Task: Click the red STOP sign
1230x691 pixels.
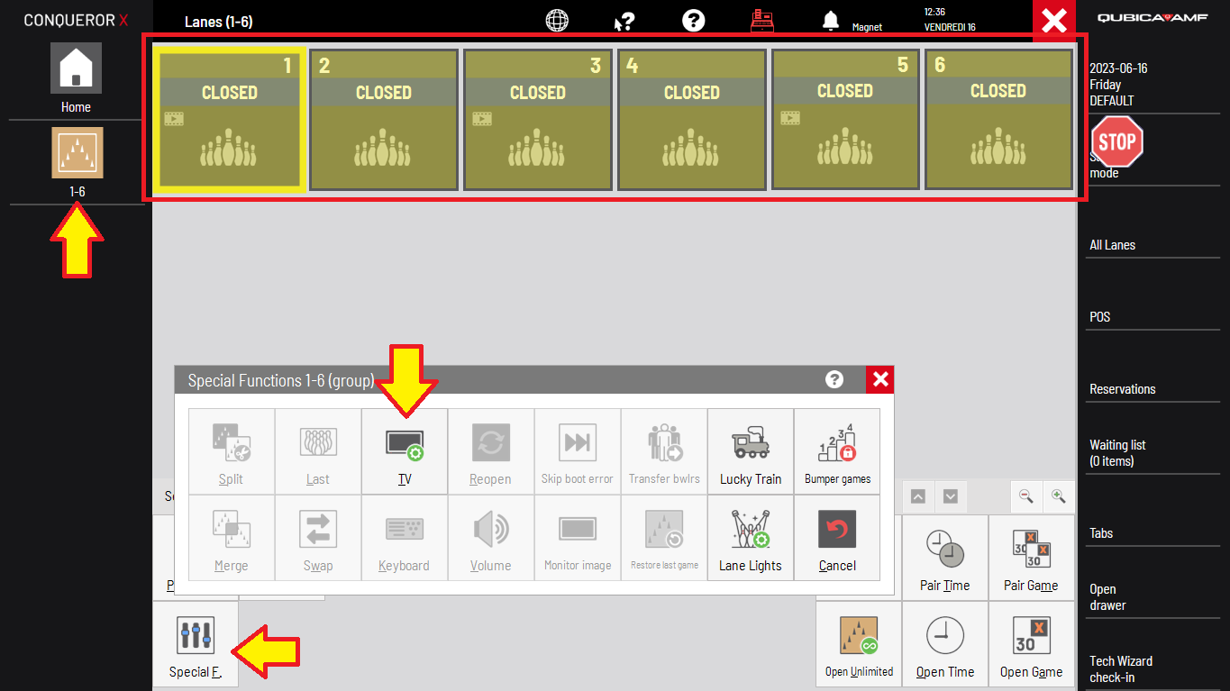Action: click(1117, 141)
